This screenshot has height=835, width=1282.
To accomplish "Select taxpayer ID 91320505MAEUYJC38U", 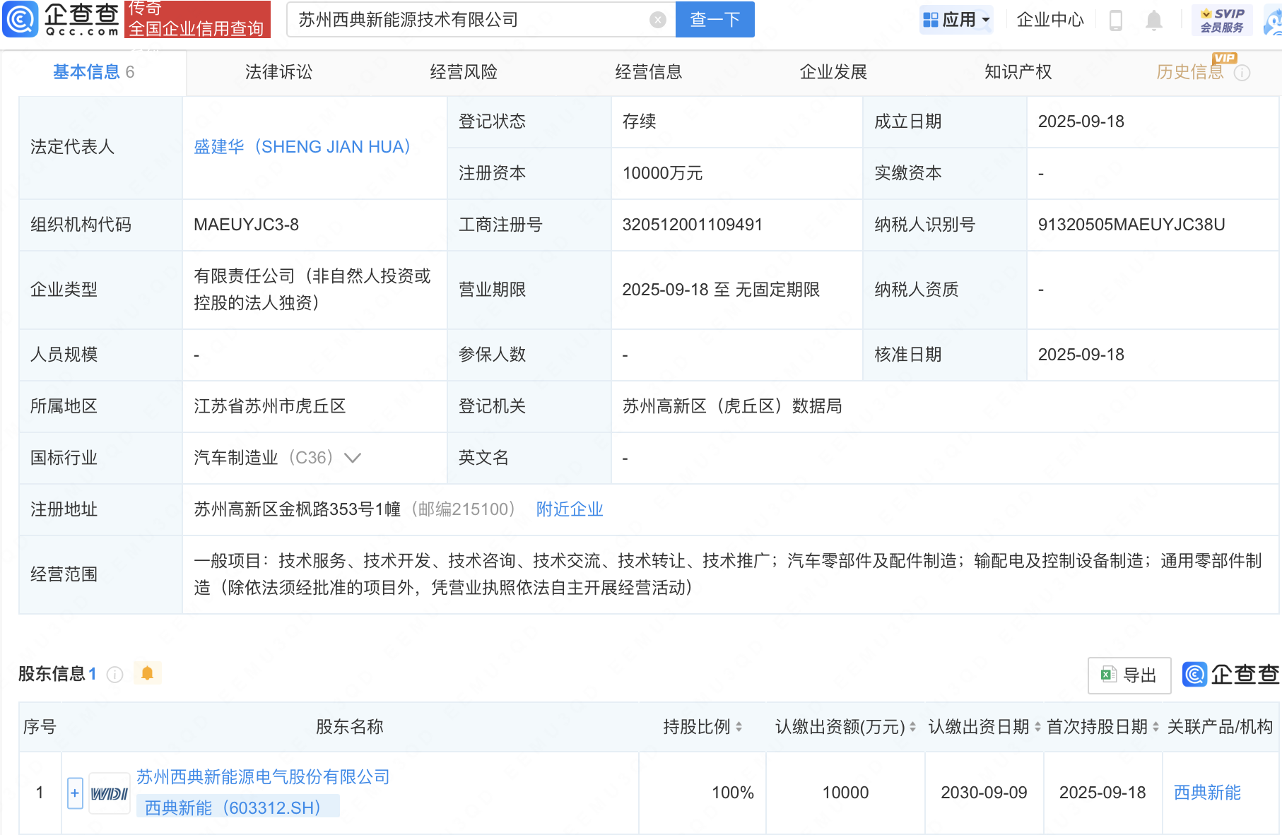I will click(x=1131, y=225).
